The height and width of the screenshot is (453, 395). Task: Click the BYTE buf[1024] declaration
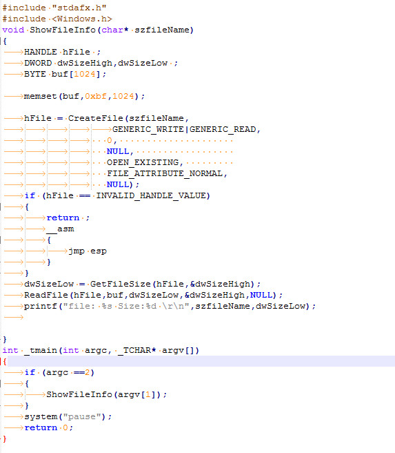coord(65,74)
